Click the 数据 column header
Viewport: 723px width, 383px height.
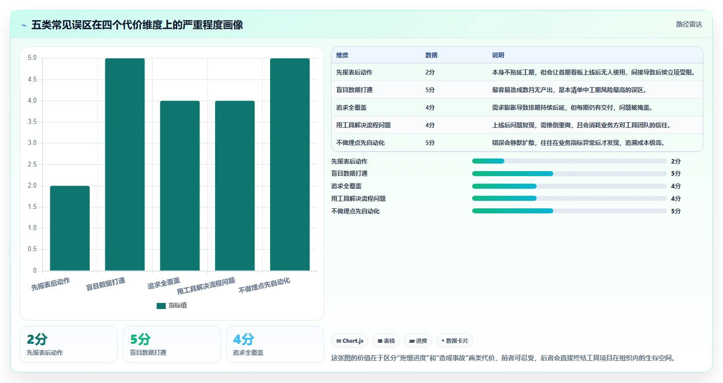point(431,55)
